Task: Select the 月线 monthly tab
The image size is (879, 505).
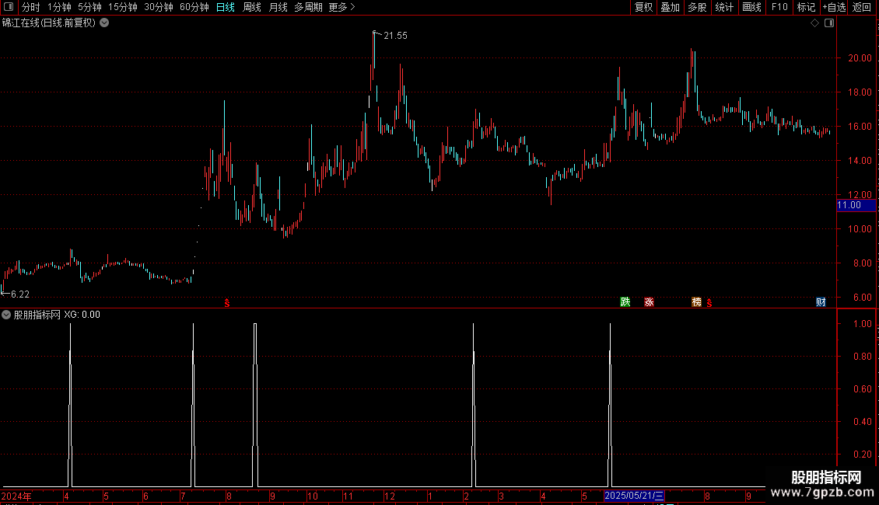Action: (278, 7)
